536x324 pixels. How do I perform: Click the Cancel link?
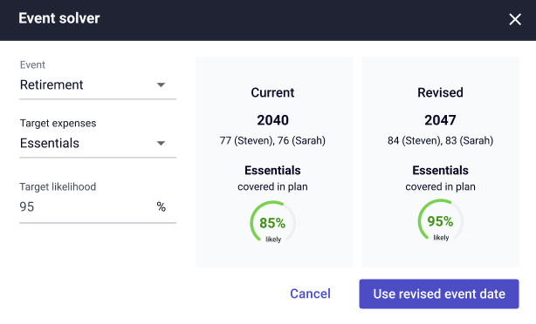(x=310, y=294)
